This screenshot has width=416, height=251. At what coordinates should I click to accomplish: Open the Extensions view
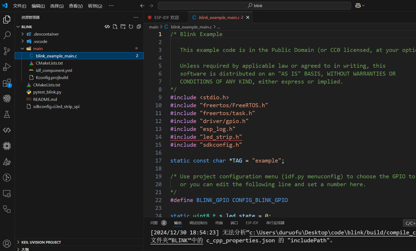coord(7,83)
